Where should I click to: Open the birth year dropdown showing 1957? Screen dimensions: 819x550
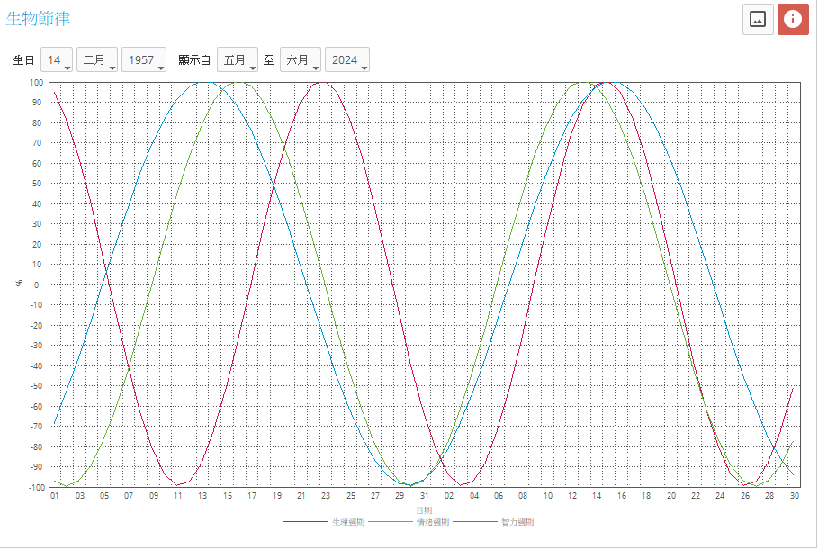(x=144, y=60)
